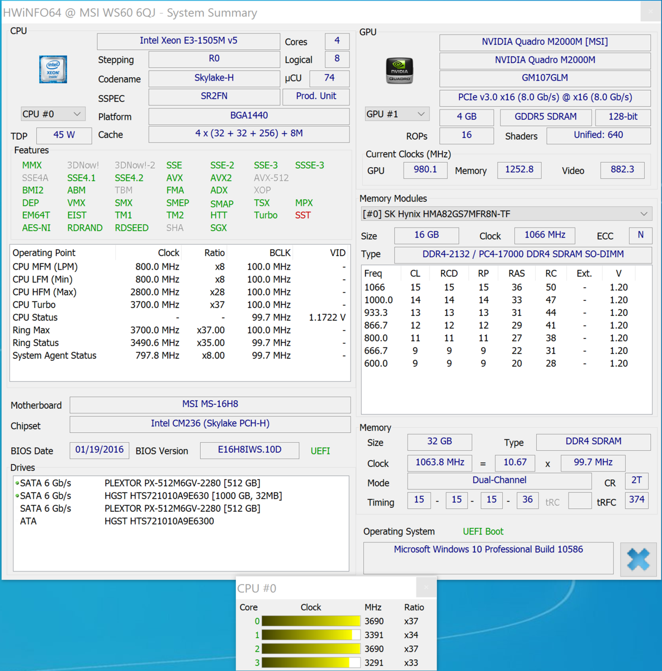Click the '16 GB' memory module size field

[427, 235]
